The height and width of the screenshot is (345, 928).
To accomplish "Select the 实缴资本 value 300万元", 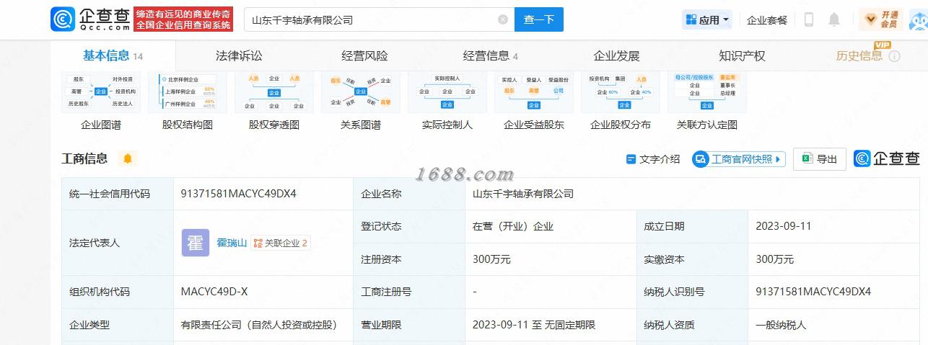I will coord(774,259).
